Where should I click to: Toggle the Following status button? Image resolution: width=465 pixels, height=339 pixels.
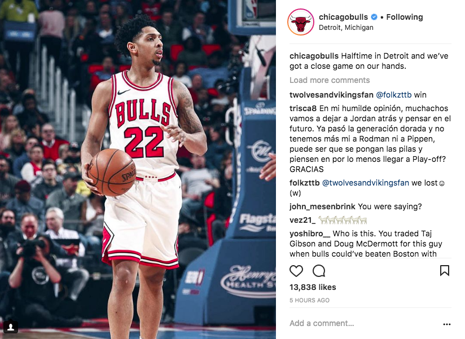pyautogui.click(x=405, y=17)
